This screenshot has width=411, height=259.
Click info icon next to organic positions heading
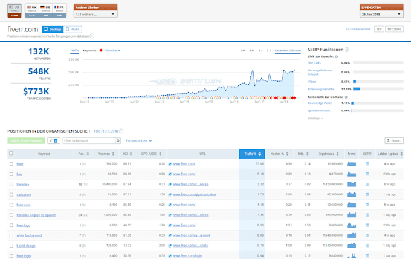pyautogui.click(x=121, y=131)
